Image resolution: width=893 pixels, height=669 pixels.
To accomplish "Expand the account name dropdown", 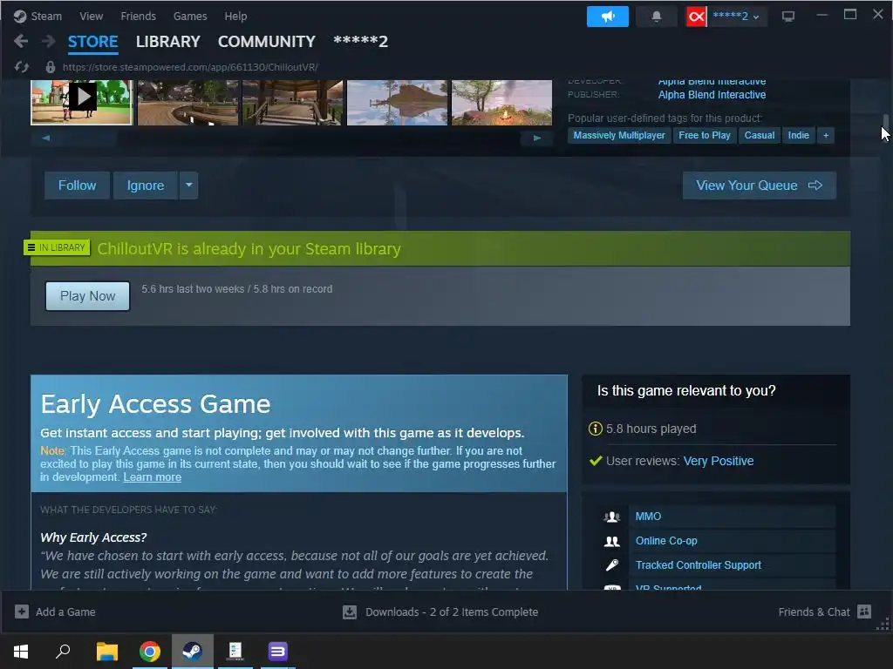I will [756, 17].
